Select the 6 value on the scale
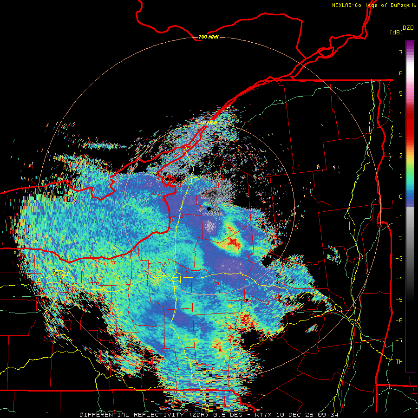The height and width of the screenshot is (418, 418). click(x=401, y=73)
